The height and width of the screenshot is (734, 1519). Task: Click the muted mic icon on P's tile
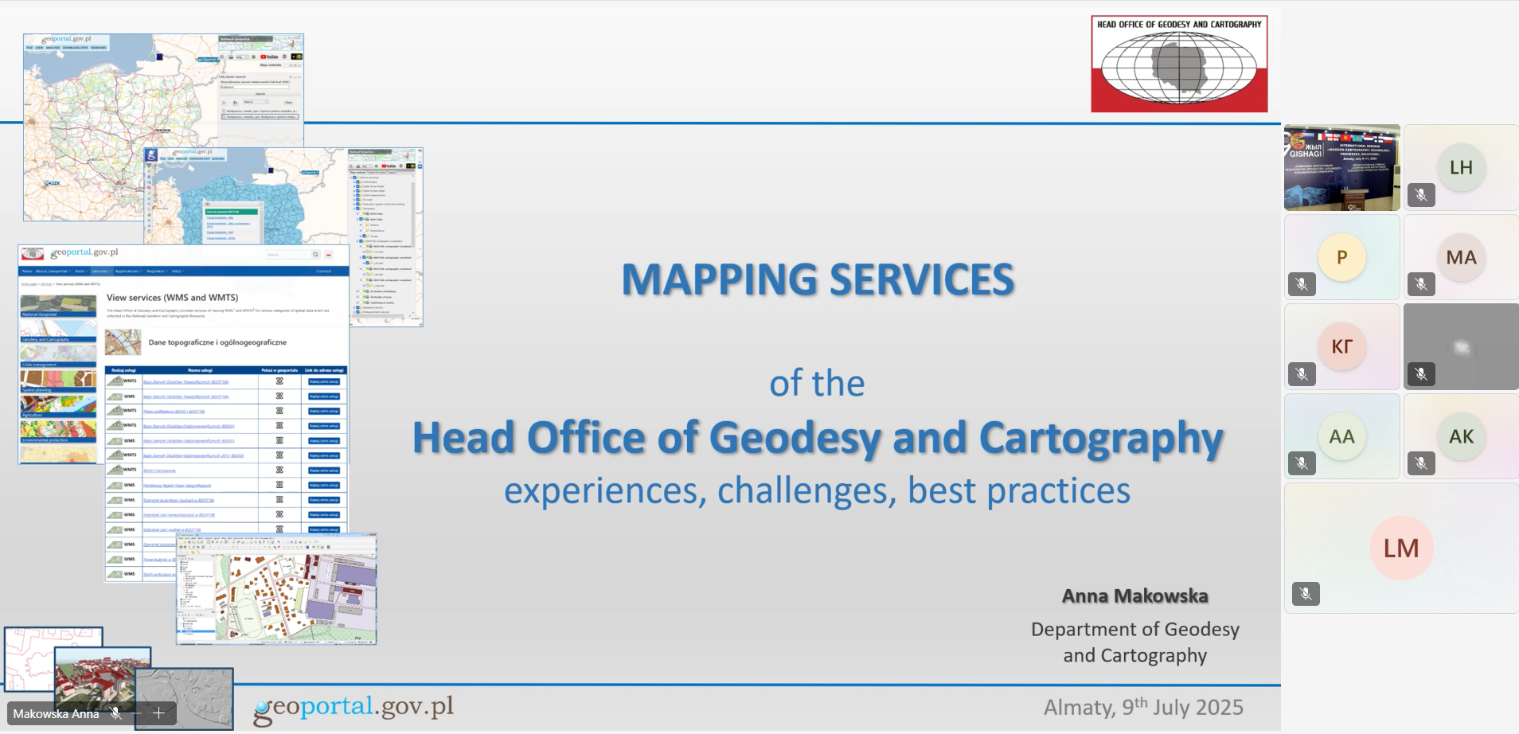(1302, 284)
